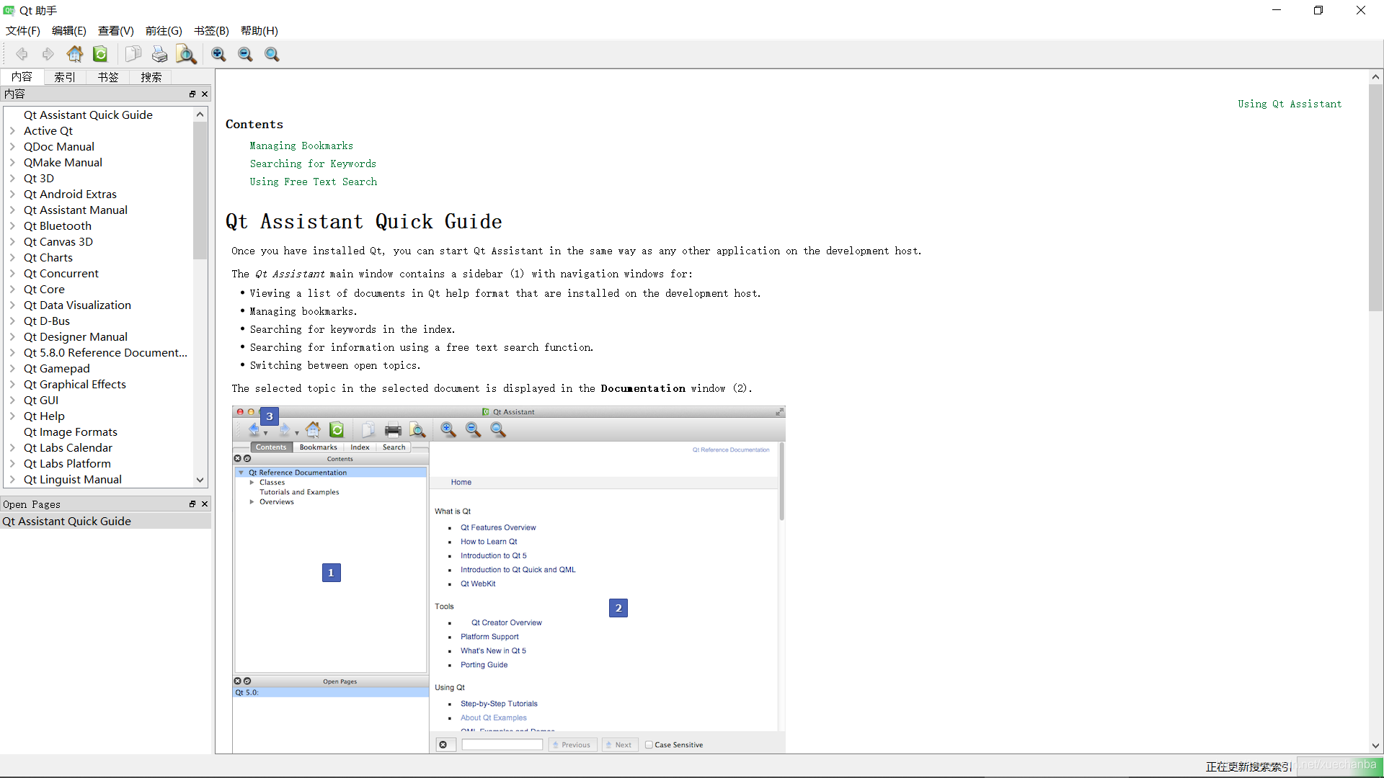The image size is (1384, 778).
Task: Click the Reset zoom icon
Action: point(272,54)
